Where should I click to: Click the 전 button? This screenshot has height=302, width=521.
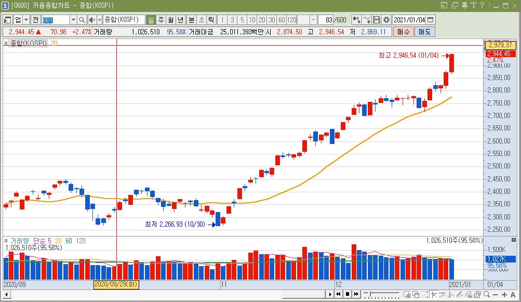coord(35,20)
